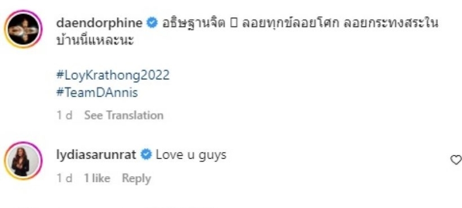Open the #TeamDAnnis hashtag

[x=97, y=93]
